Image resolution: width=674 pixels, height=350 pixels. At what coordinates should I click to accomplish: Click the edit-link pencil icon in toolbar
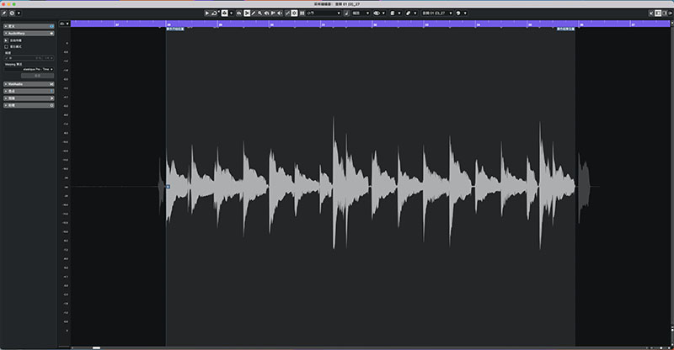pyautogui.click(x=408, y=13)
